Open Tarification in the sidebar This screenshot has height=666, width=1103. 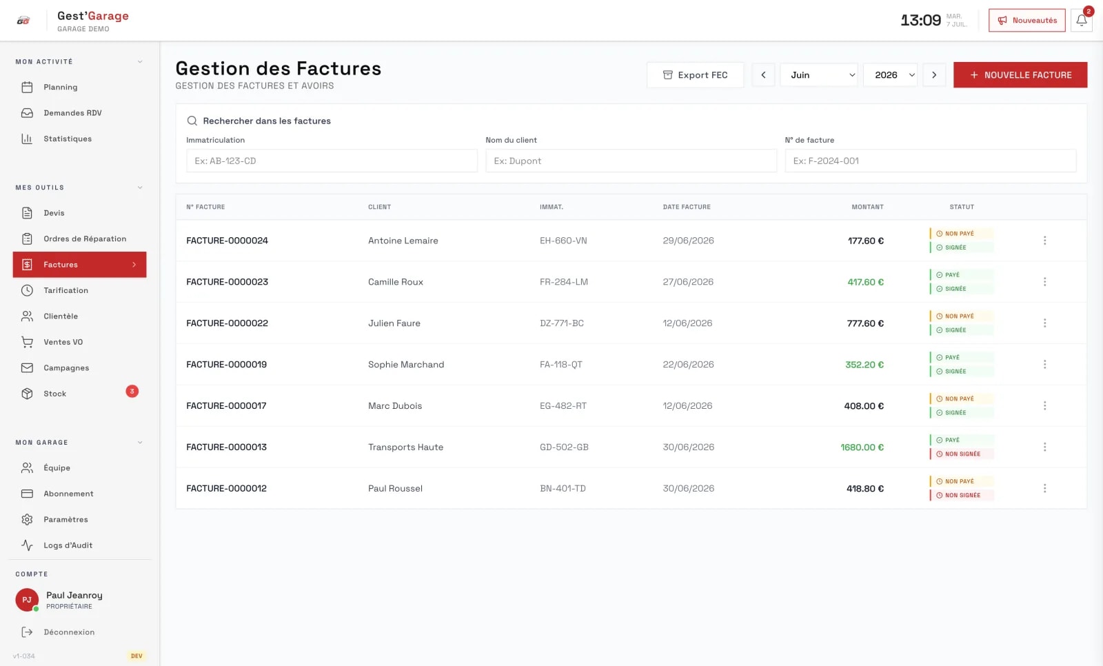coord(79,291)
